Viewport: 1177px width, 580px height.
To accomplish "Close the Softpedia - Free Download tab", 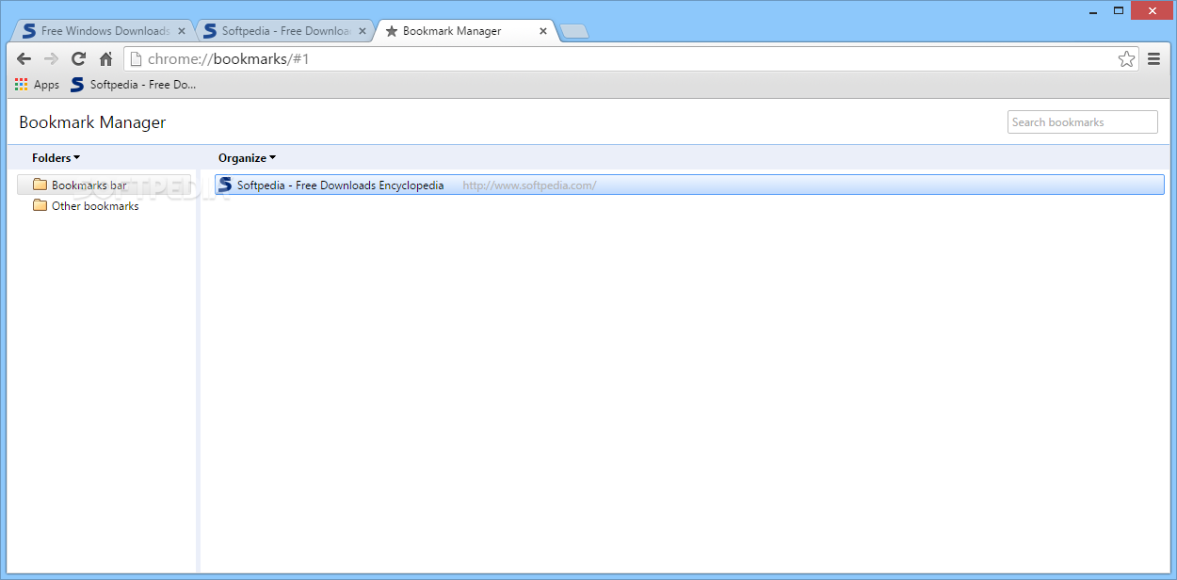I will coord(363,31).
